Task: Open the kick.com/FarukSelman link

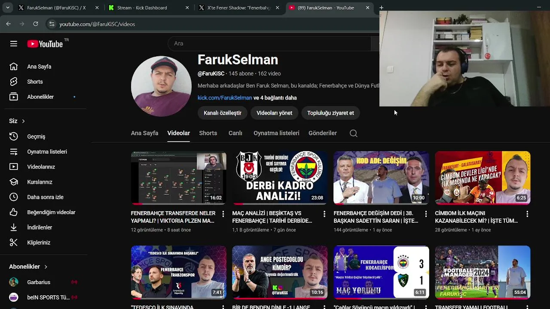Action: click(225, 98)
